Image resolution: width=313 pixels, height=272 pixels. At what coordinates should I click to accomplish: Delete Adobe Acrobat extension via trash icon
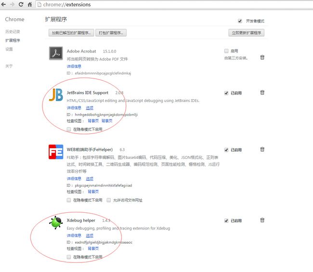coord(262,57)
